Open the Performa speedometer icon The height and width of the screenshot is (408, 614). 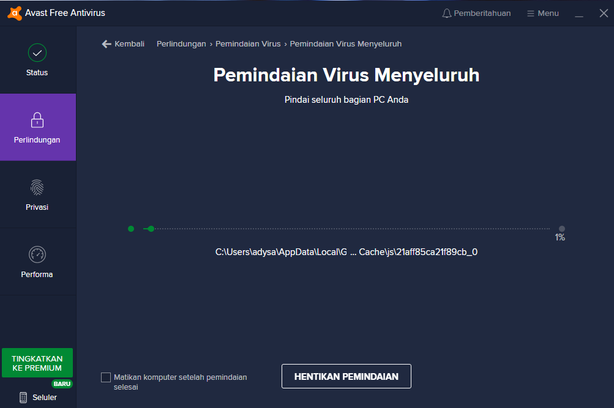click(x=37, y=254)
